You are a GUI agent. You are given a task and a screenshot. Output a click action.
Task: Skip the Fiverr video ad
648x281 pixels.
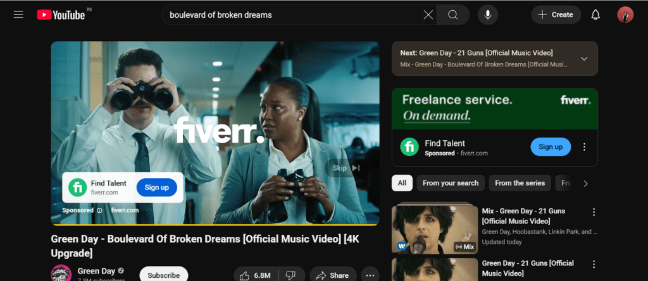(x=346, y=168)
